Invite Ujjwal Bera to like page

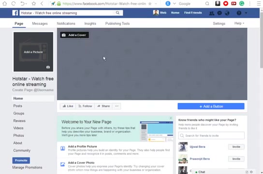[236, 147]
